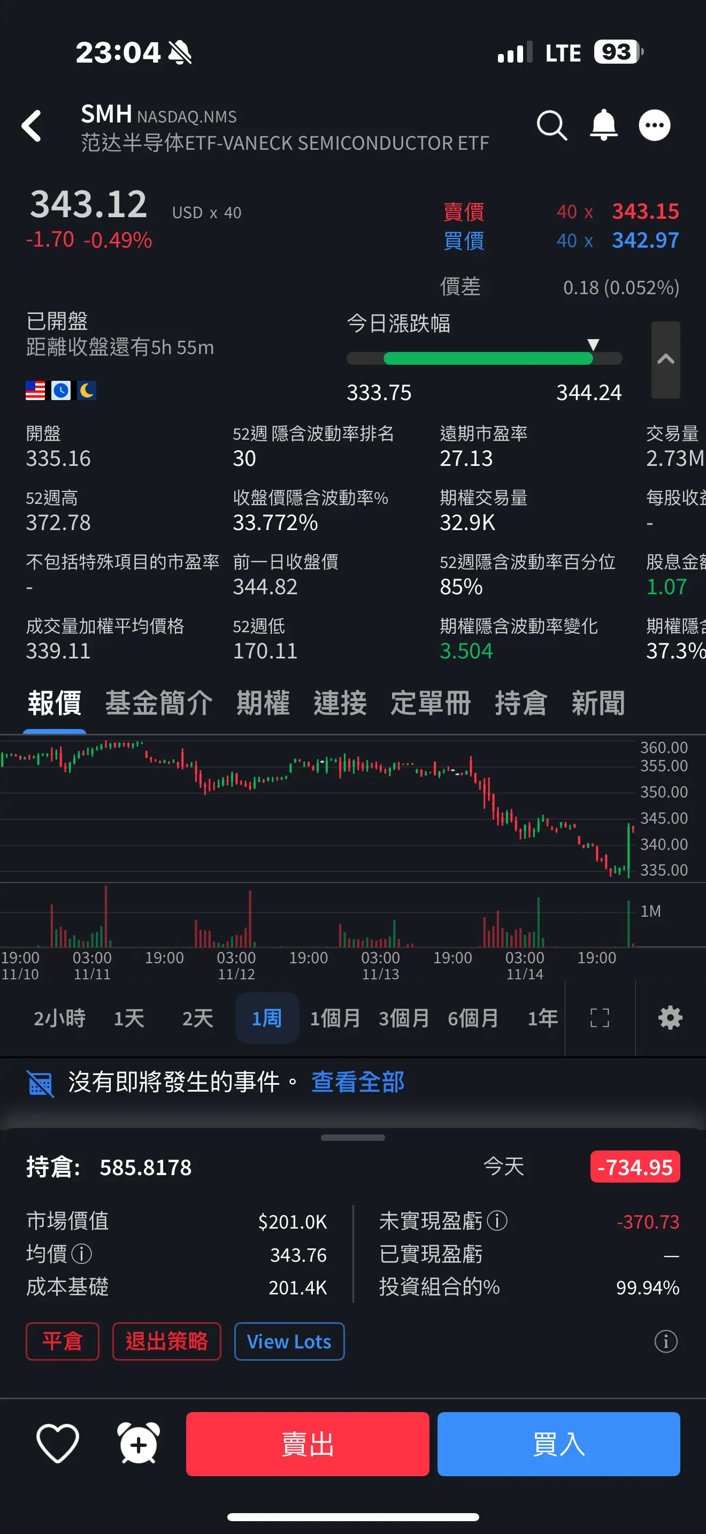706x1534 pixels.
Task: Tap 前一日收盤價 value 344.82
Action: (265, 587)
